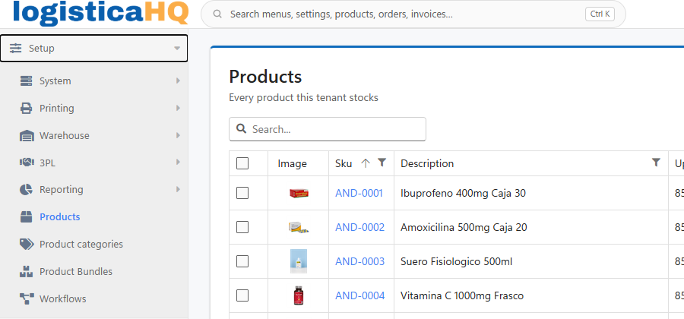Viewport: 684px width, 319px height.
Task: Click the Warehouse building icon
Action: (x=27, y=135)
